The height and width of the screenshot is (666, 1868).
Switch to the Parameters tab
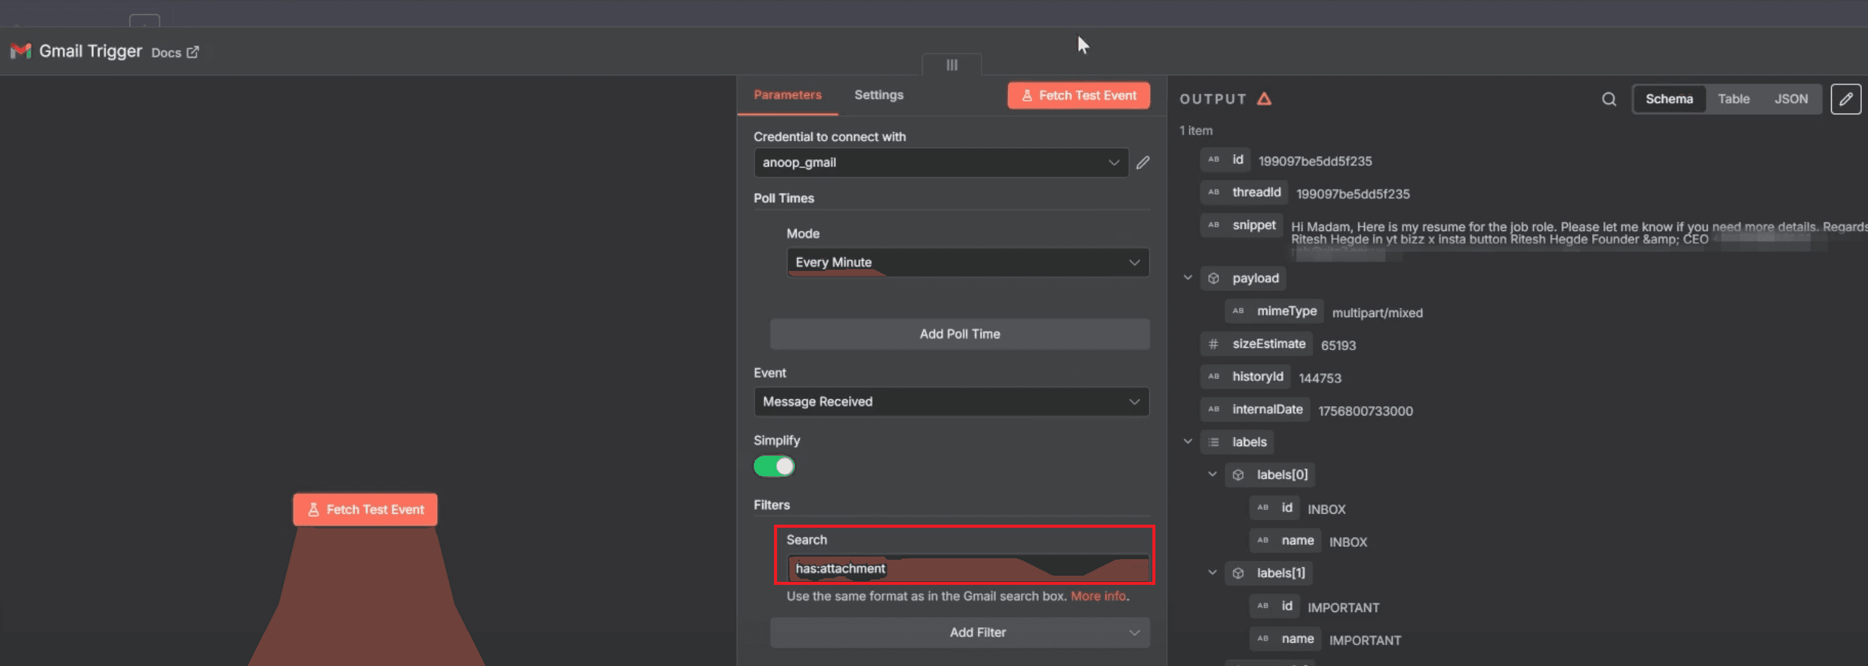(787, 95)
